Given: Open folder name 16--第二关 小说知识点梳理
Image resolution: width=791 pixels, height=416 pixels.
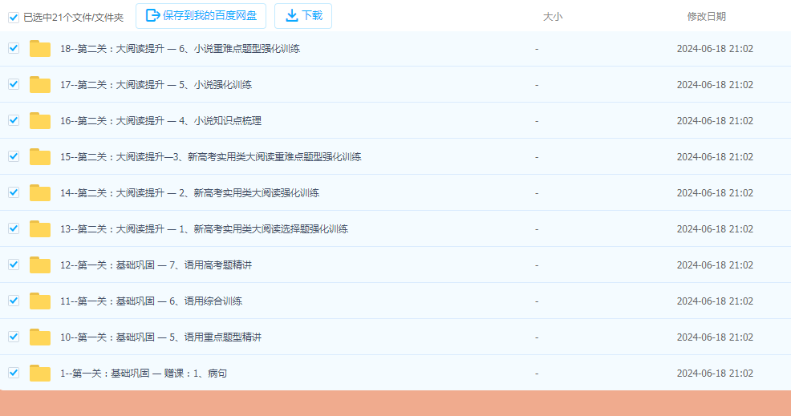Looking at the screenshot, I should (x=160, y=121).
